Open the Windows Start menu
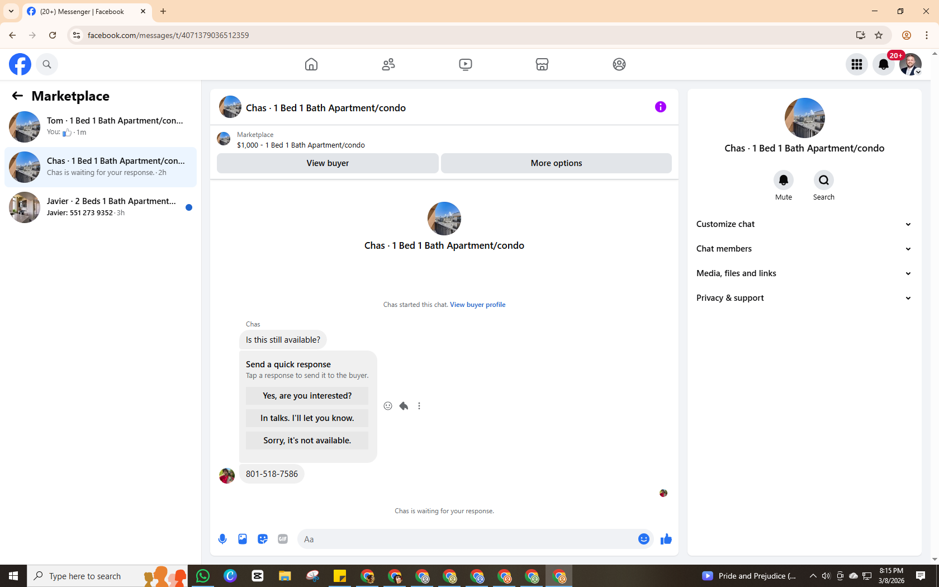 pos(13,576)
